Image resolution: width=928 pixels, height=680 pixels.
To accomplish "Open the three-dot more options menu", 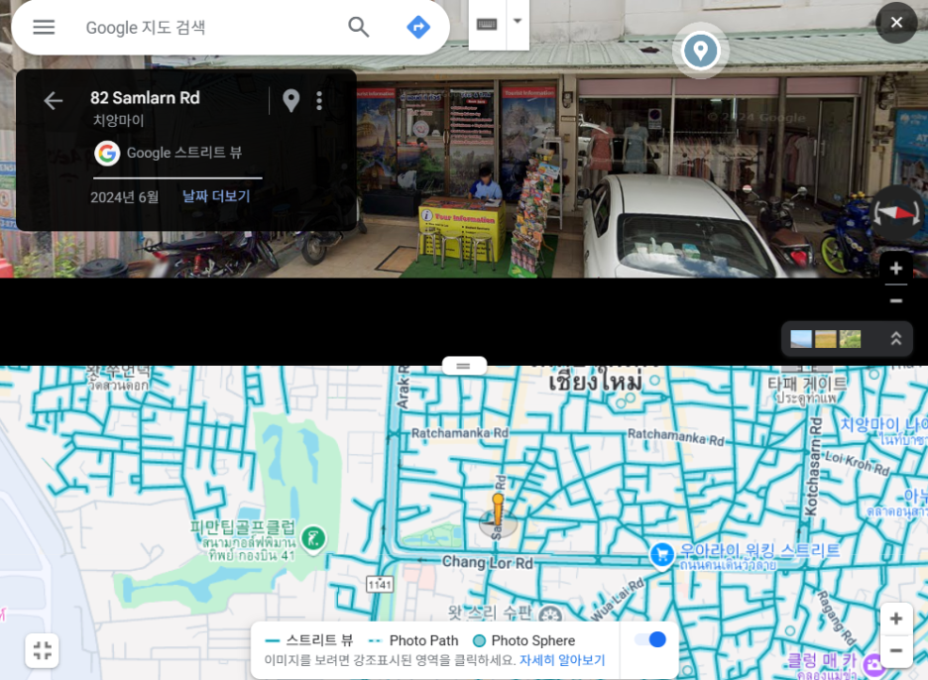I will (x=319, y=100).
